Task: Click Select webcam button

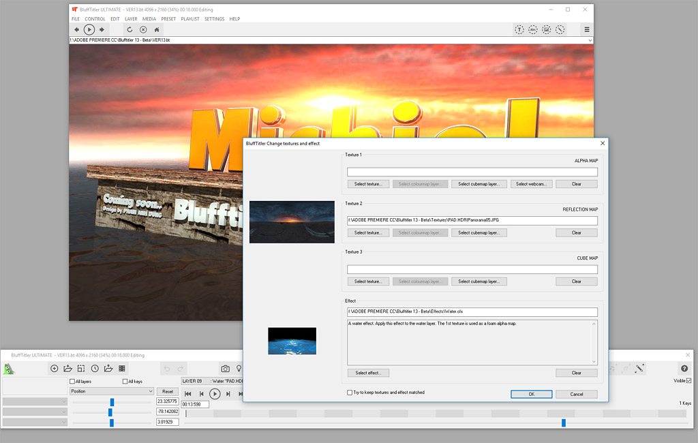Action: pyautogui.click(x=532, y=184)
